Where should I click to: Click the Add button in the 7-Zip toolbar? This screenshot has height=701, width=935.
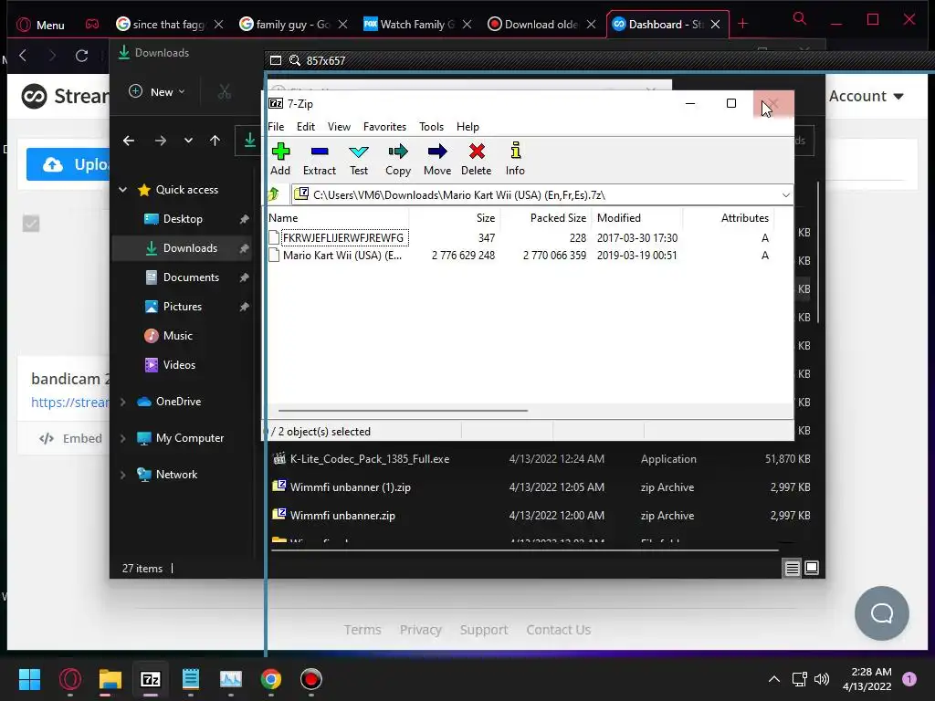click(x=280, y=159)
